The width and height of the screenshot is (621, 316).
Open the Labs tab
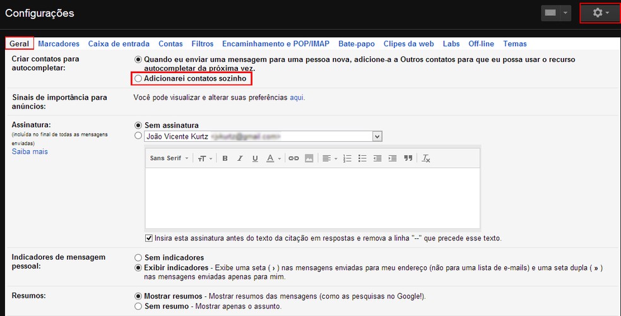tap(451, 44)
